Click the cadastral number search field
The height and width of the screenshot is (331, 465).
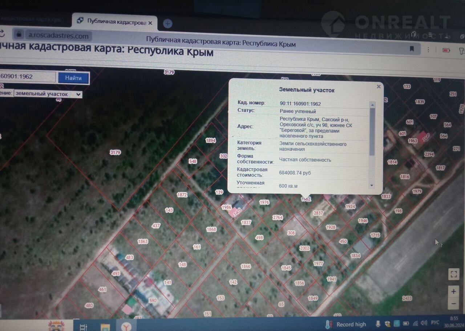[x=27, y=77]
